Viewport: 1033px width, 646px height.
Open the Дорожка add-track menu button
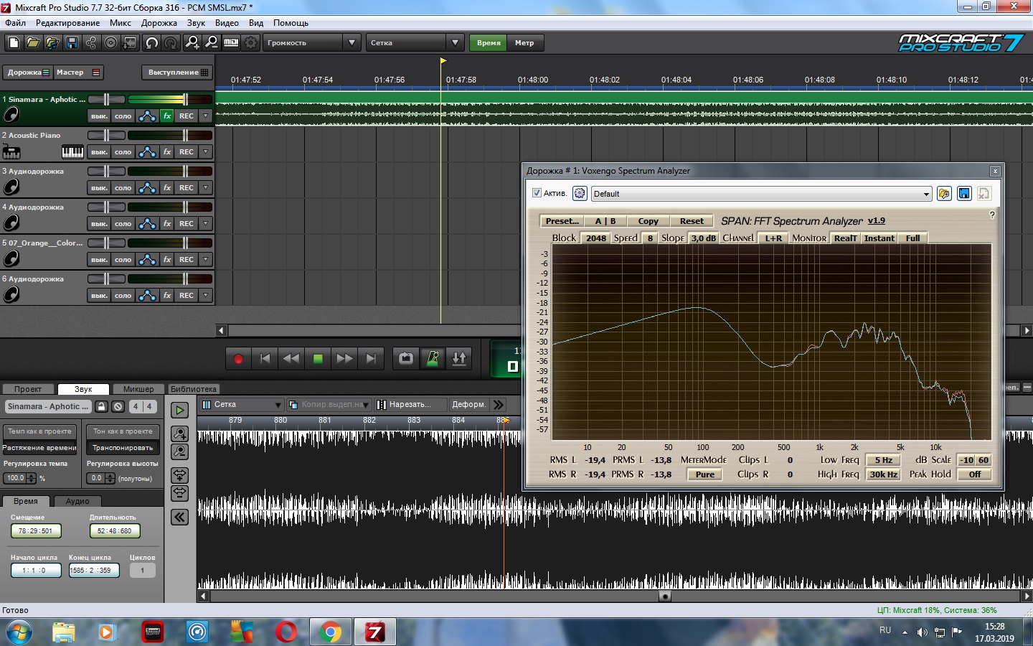click(28, 72)
